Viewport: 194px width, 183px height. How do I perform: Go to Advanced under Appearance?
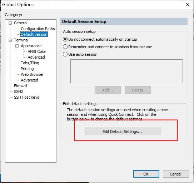point(36,57)
